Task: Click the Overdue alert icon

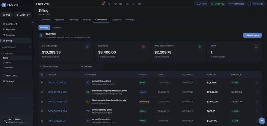Action: click(x=144, y=47)
